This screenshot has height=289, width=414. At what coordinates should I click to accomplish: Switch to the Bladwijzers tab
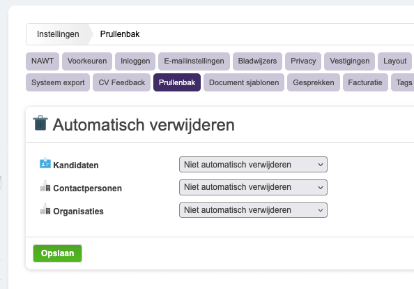pyautogui.click(x=257, y=61)
